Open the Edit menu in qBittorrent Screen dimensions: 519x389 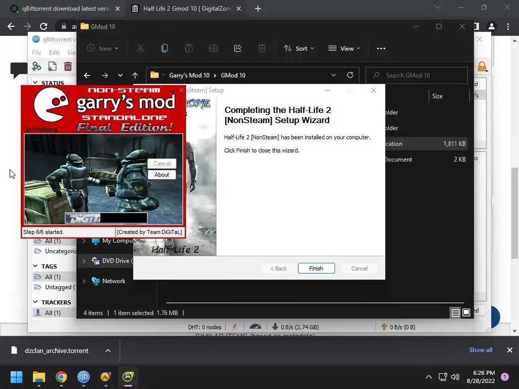(x=54, y=52)
